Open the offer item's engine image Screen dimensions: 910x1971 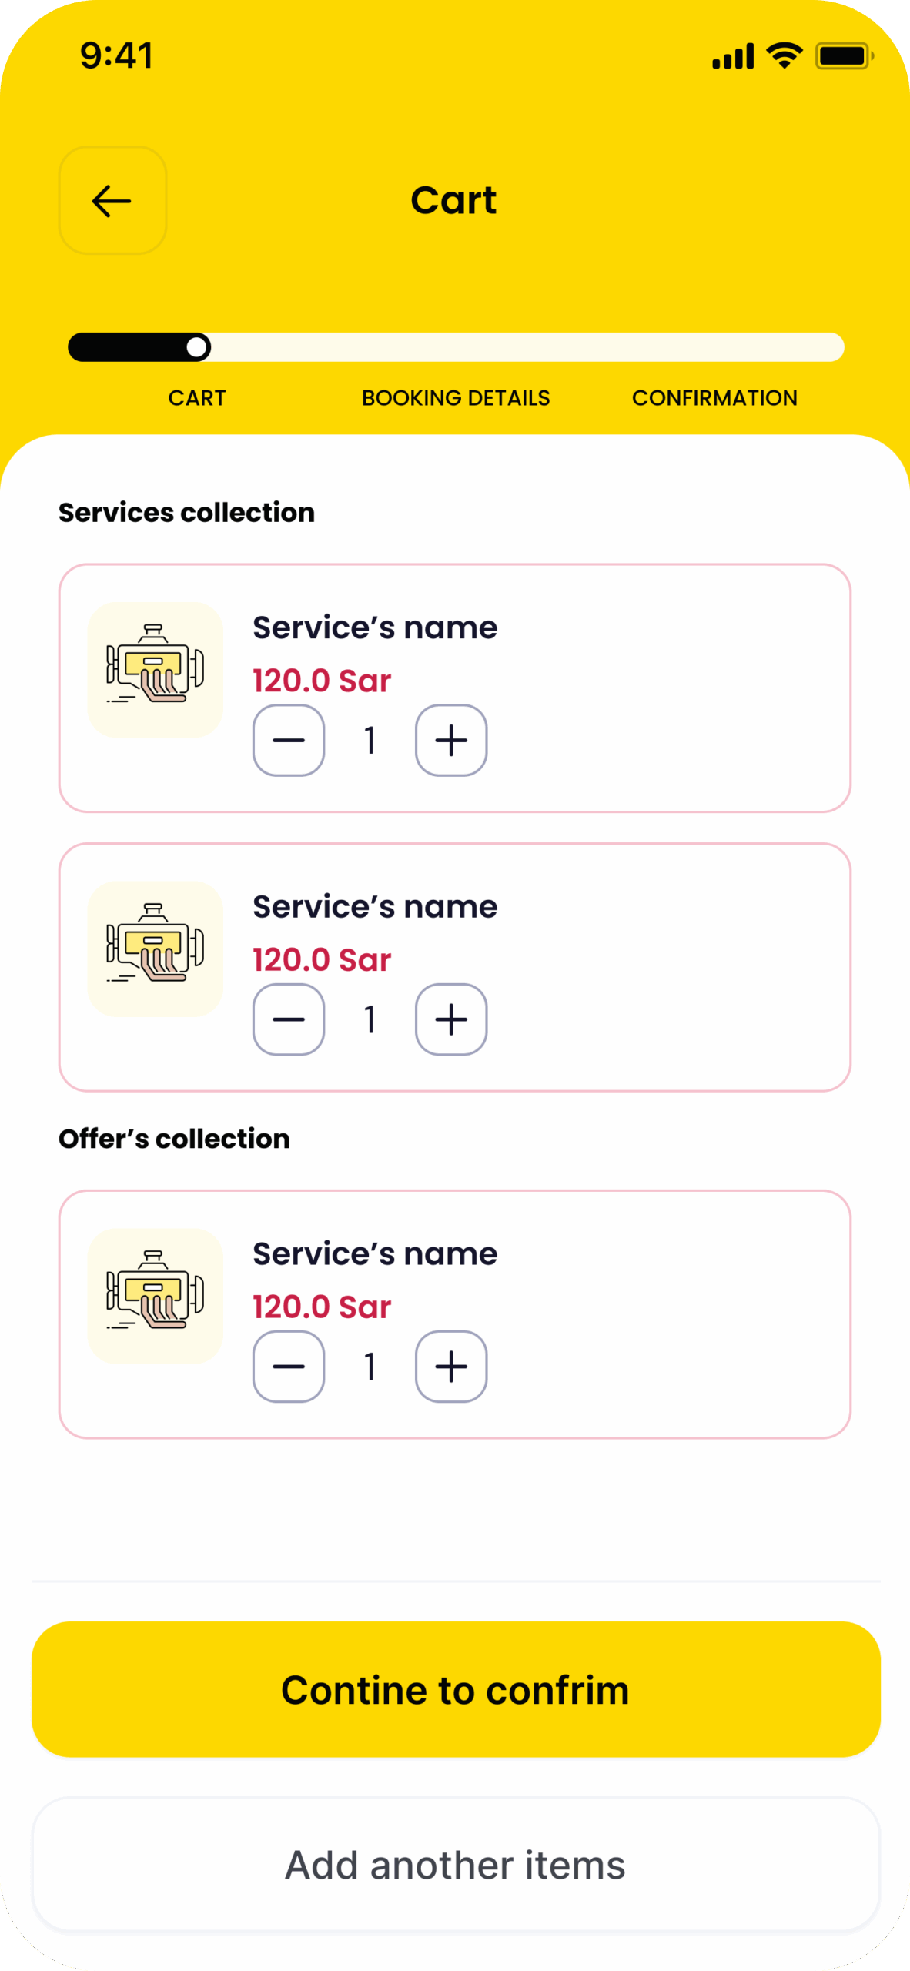tap(156, 1296)
